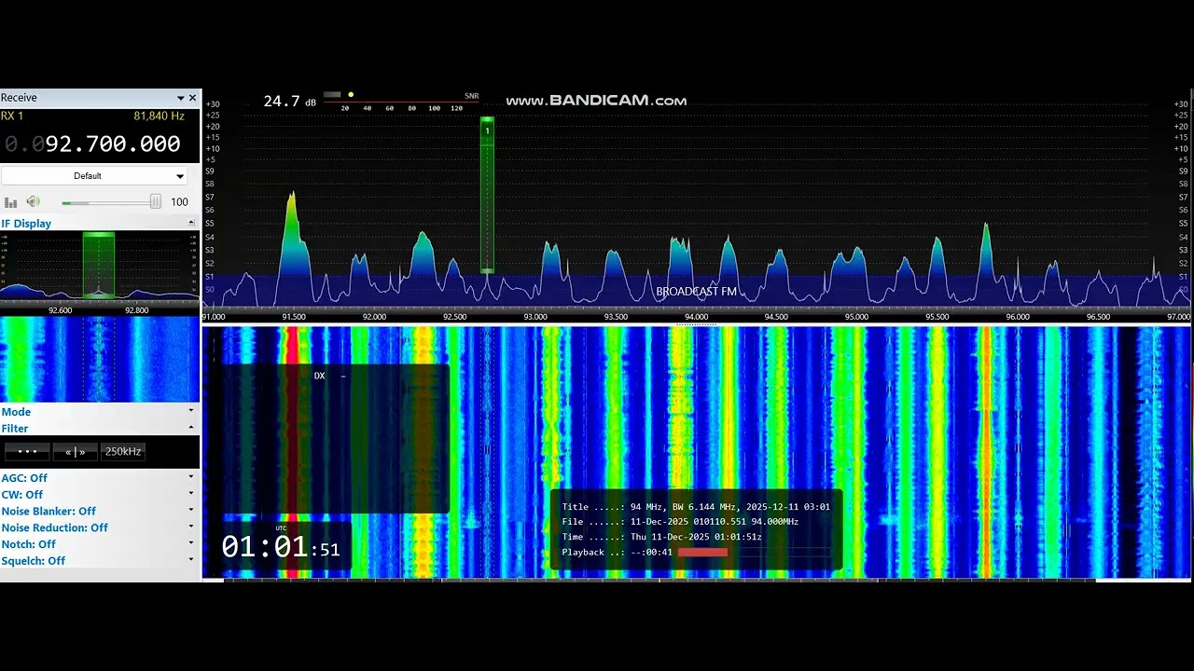Expand the Noise Reduction: Off section
Screen dimensions: 1194x671
pos(191,527)
